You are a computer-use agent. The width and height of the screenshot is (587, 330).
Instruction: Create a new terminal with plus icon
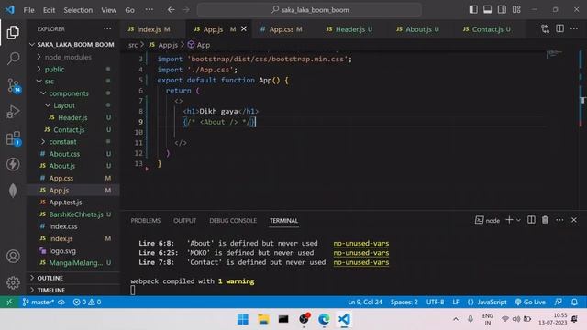509,220
